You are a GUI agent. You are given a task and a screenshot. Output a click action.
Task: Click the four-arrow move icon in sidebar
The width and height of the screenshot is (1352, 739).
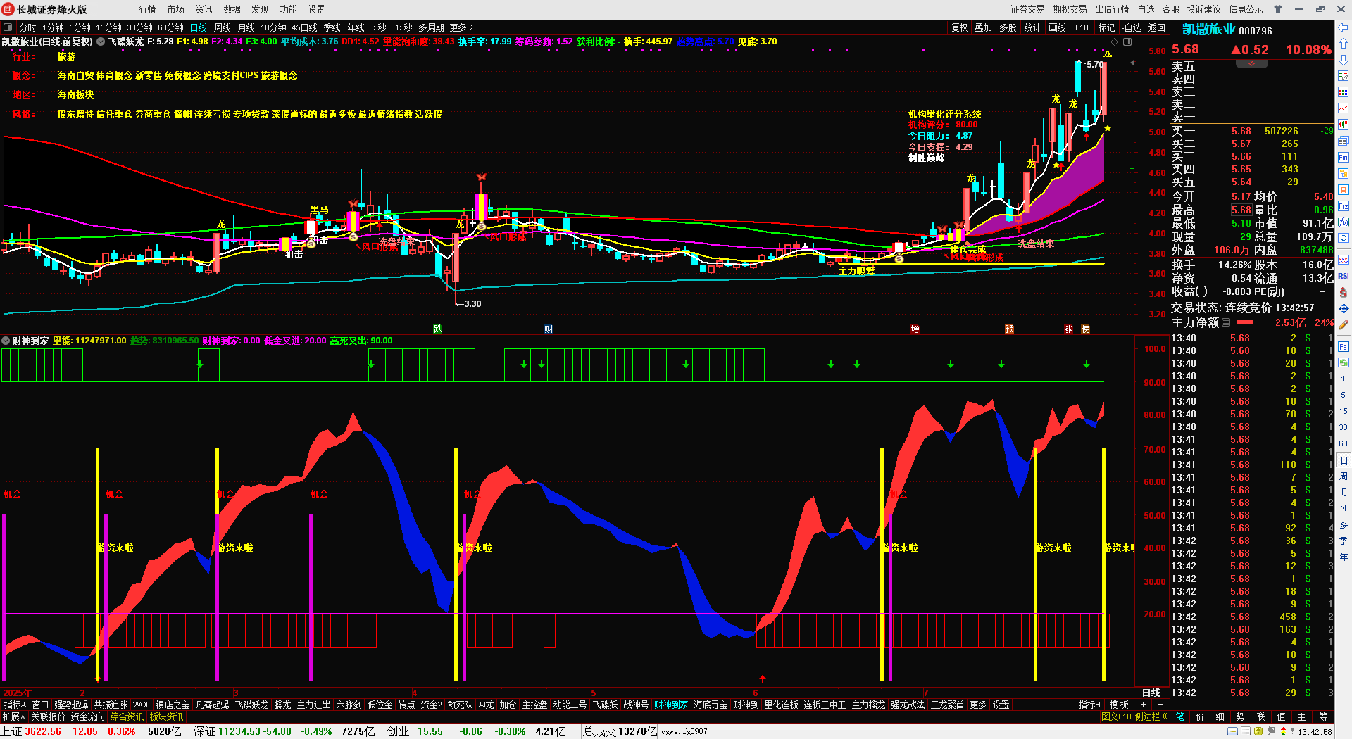(x=1344, y=308)
